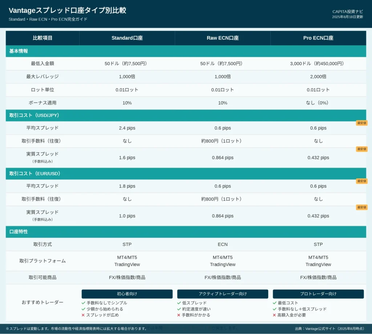Click Standard 10% bonus cell

127,103
